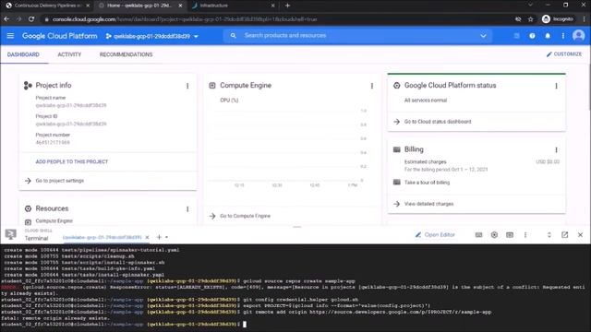
Task: Click the Customize button
Action: coord(564,54)
